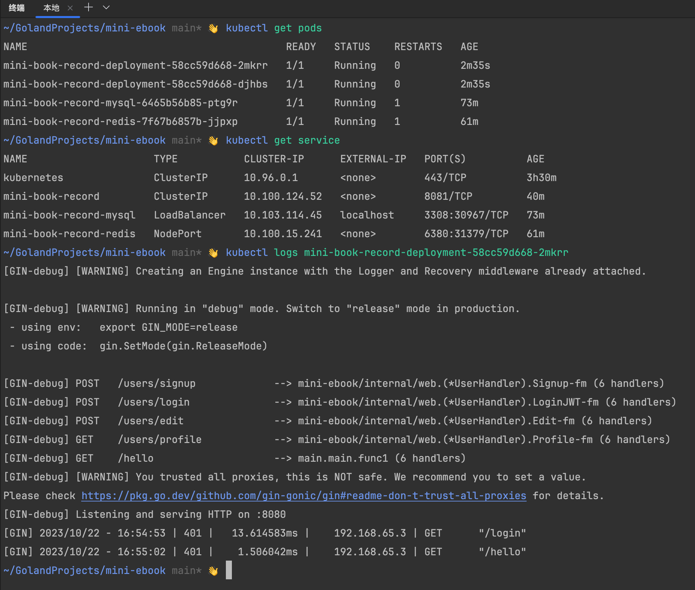Switch to the 本地 terminal tab
Viewport: 695px width, 590px height.
click(51, 8)
